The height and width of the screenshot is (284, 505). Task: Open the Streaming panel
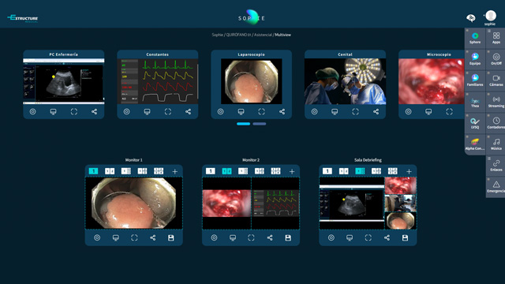(x=496, y=102)
